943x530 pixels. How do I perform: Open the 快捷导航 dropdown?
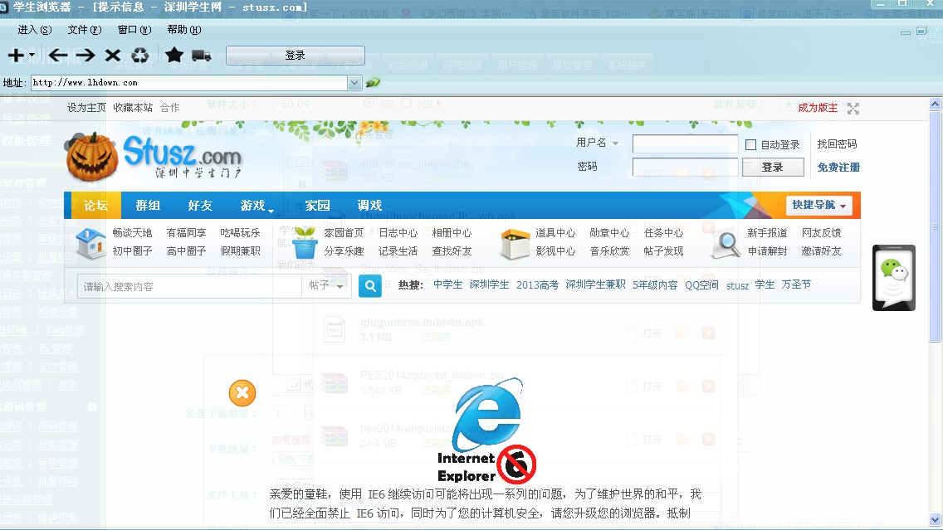[x=818, y=205]
